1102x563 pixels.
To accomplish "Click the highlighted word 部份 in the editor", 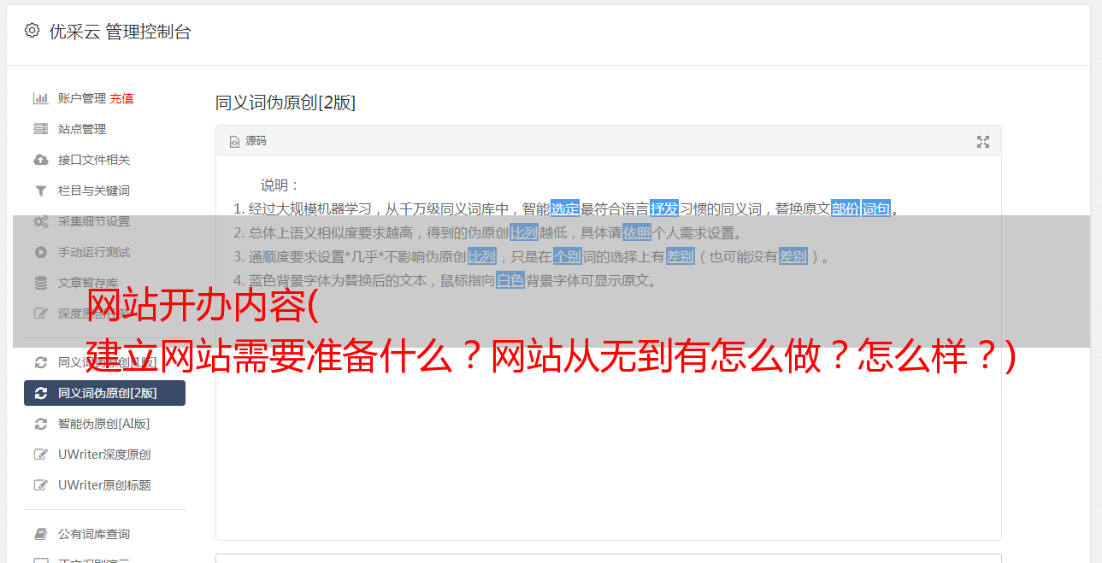I will 846,208.
